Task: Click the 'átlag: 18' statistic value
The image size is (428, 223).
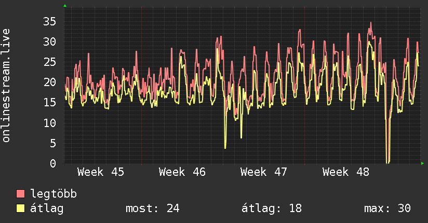Action: pos(272,208)
